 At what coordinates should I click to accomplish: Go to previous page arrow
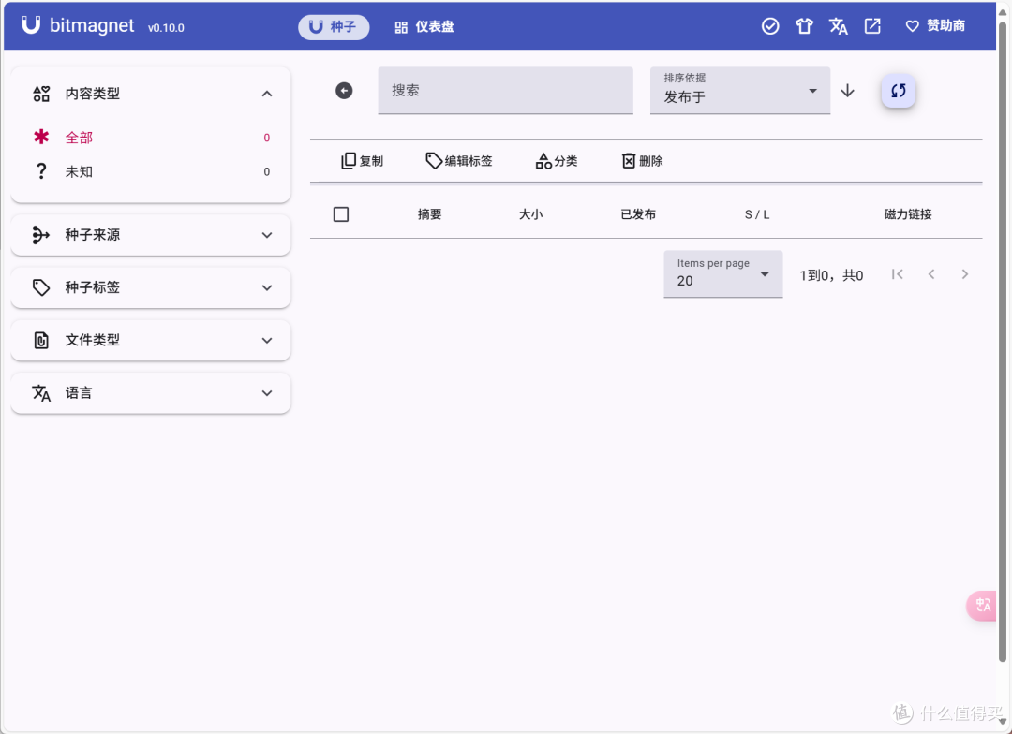pos(931,274)
